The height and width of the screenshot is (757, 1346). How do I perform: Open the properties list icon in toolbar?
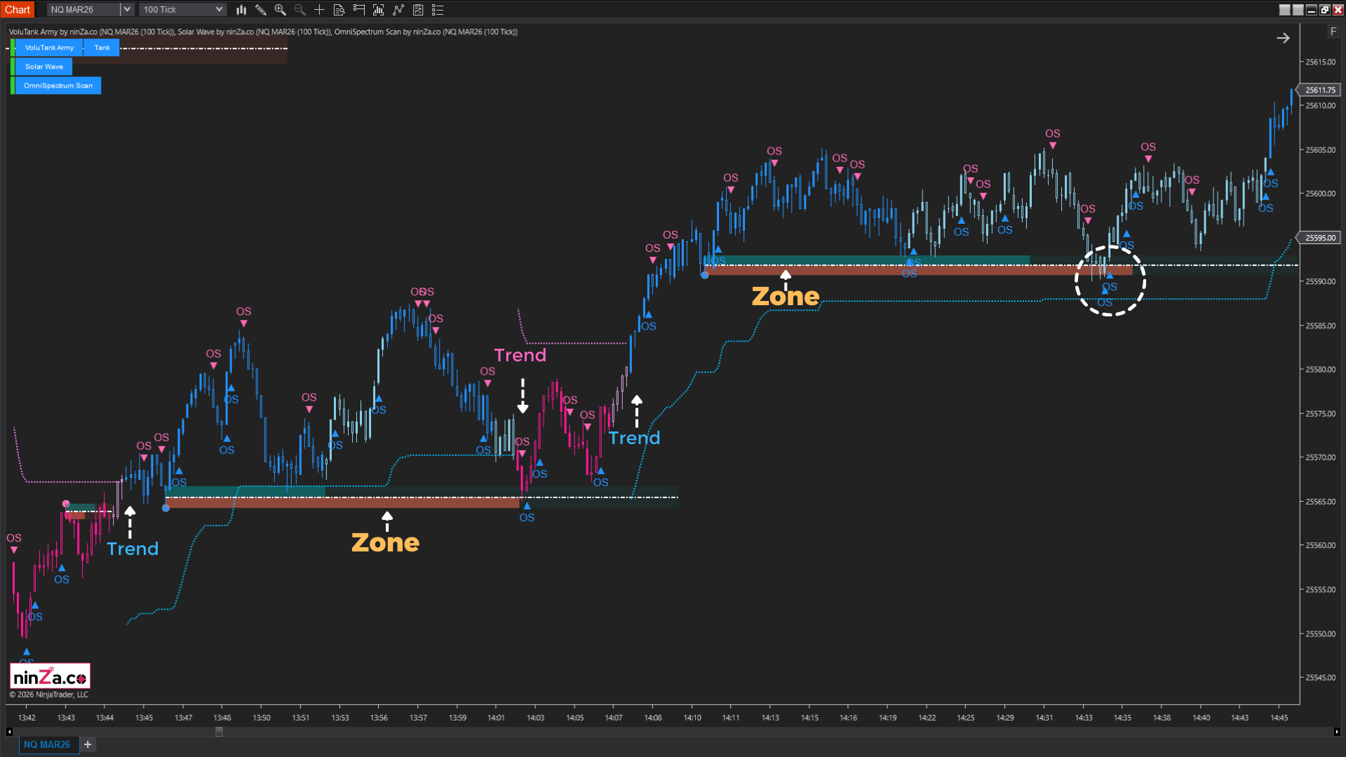pyautogui.click(x=438, y=10)
